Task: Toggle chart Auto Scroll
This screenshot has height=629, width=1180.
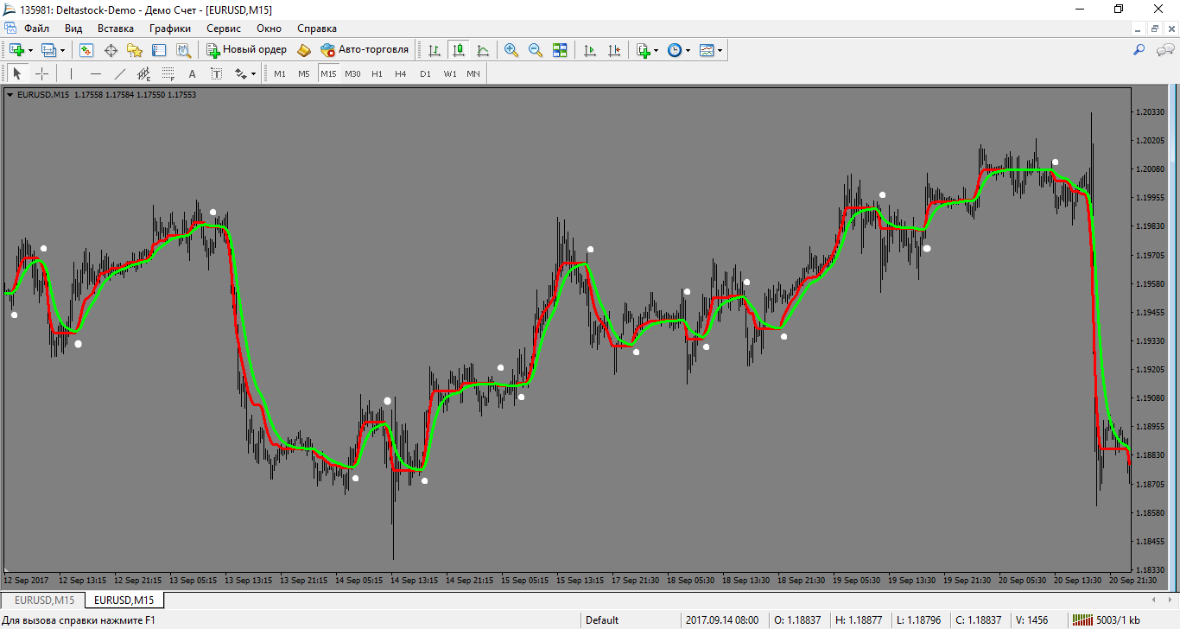Action: pos(590,50)
